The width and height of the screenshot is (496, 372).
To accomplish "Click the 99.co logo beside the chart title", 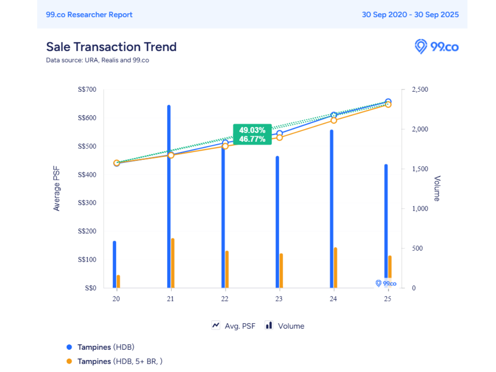I will (x=436, y=47).
